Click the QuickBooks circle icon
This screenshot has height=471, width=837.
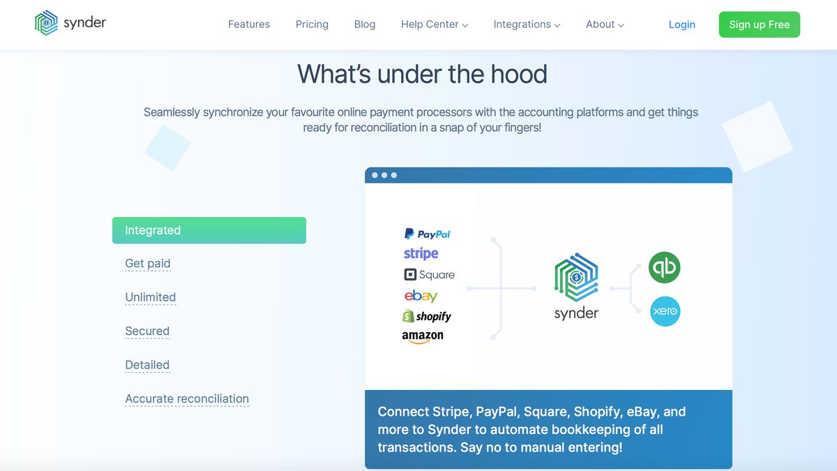pos(664,267)
